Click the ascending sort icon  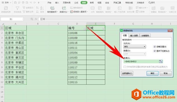(x=37, y=8)
